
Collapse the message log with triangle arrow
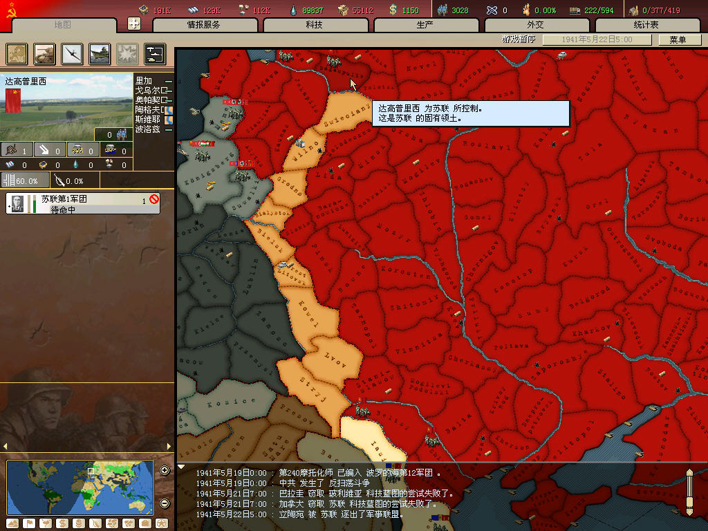[x=181, y=467]
